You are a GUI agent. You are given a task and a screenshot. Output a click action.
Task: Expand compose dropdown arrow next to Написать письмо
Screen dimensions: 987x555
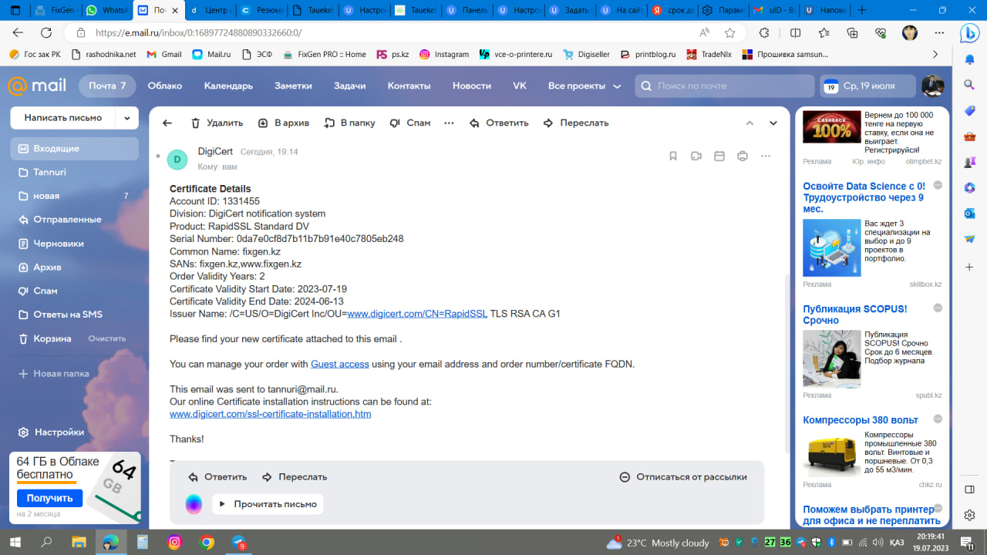(127, 118)
